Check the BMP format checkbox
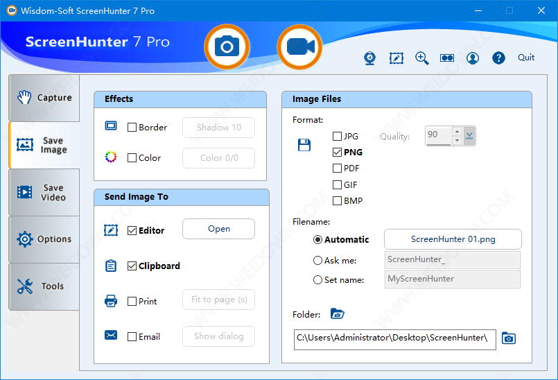The width and height of the screenshot is (558, 380). [337, 201]
